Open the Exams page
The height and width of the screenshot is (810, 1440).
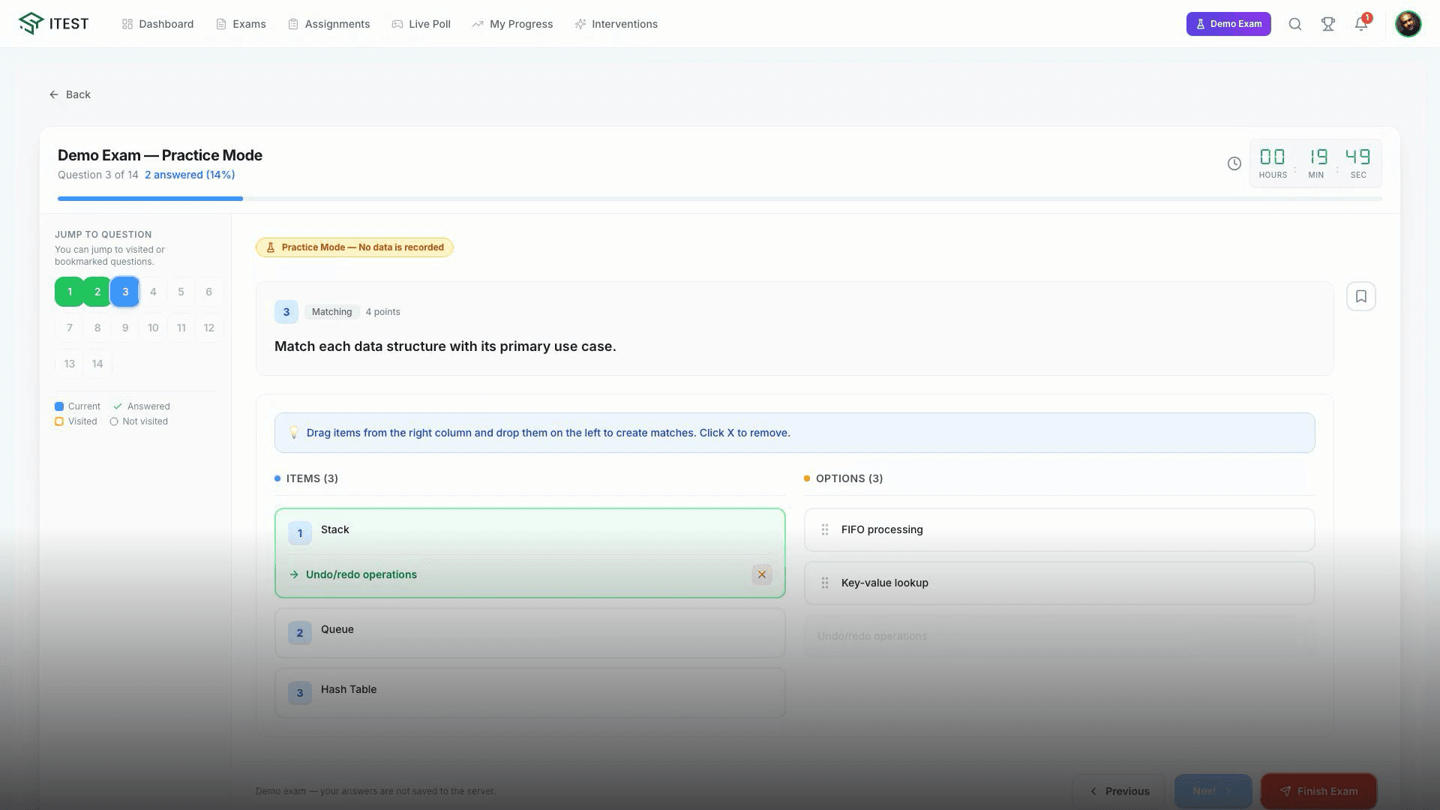point(241,24)
